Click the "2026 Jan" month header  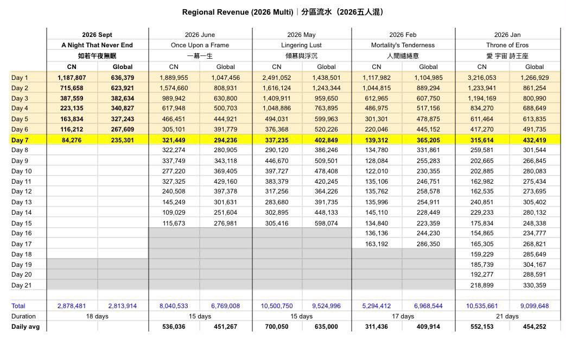(x=507, y=35)
